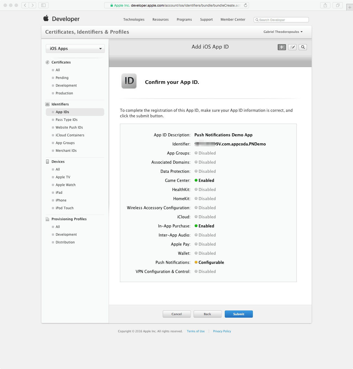The width and height of the screenshot is (353, 369).
Task: Click the identifier '9V.com.appcoda.PNDemo' text
Action: click(x=241, y=144)
